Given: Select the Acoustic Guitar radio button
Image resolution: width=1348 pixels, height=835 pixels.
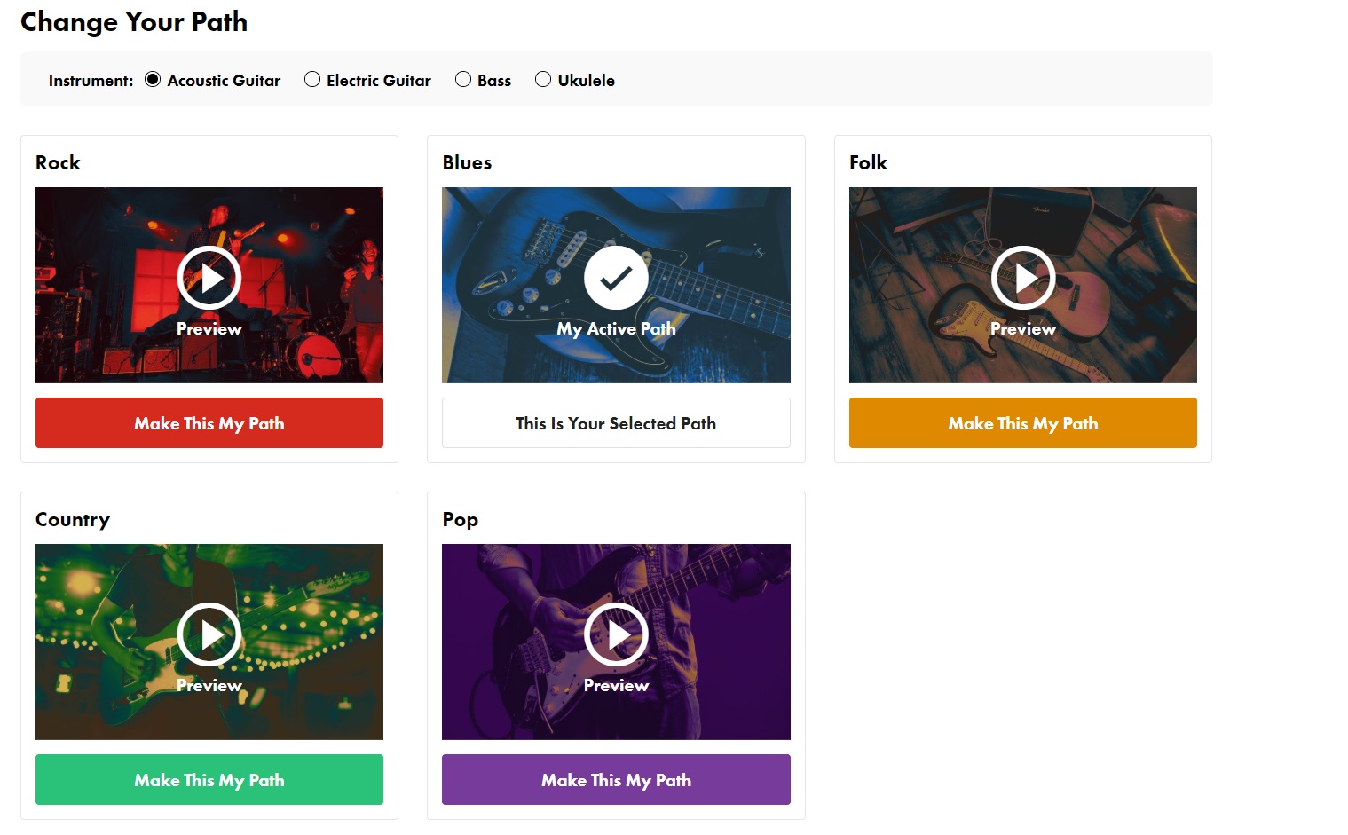Looking at the screenshot, I should 153,80.
